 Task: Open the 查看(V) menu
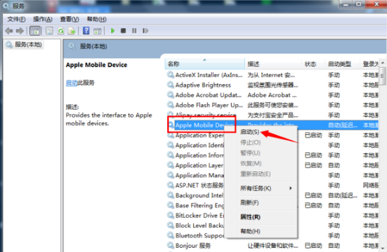69,20
